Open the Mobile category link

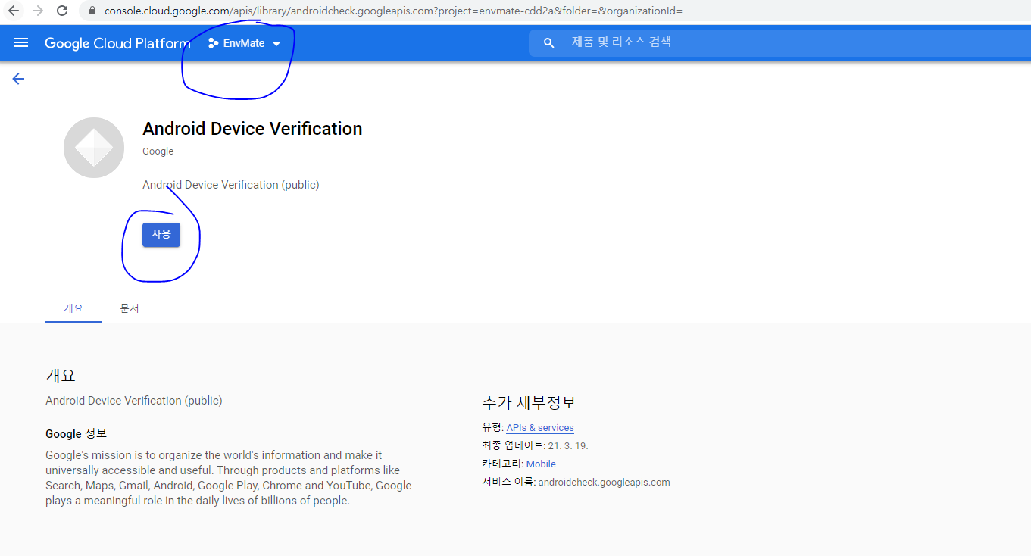coord(541,464)
